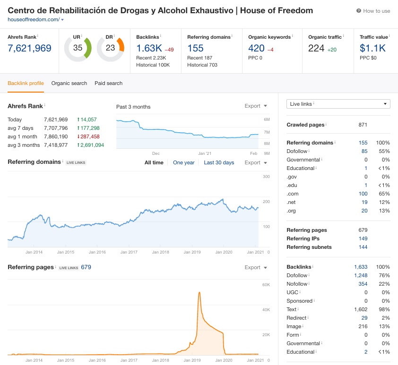Viewport: 398px width, 365px height.
Task: Click the Ahrefs Rank info icon in metrics bar
Action: pyautogui.click(x=38, y=36)
